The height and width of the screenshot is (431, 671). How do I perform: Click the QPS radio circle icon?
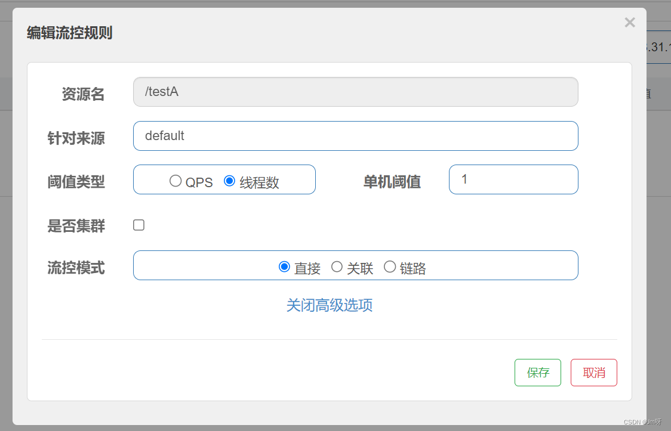(176, 181)
